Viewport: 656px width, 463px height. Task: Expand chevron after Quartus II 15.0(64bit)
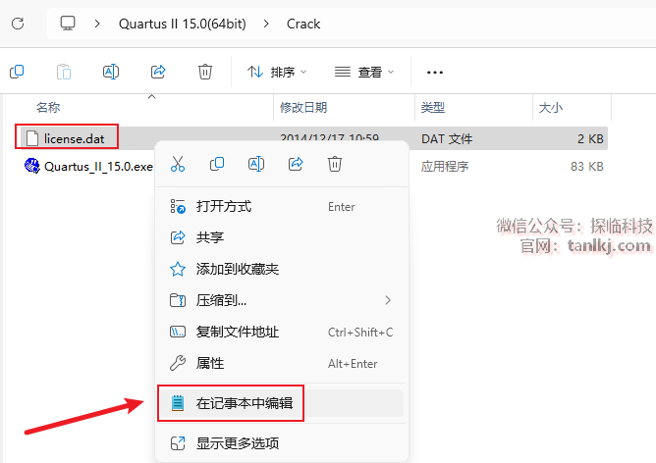tap(266, 24)
